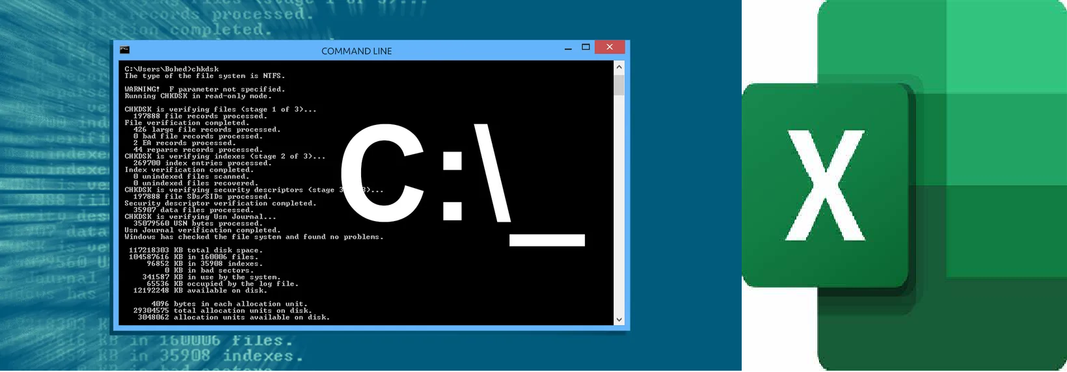Click the large white backslash symbol

[492, 173]
